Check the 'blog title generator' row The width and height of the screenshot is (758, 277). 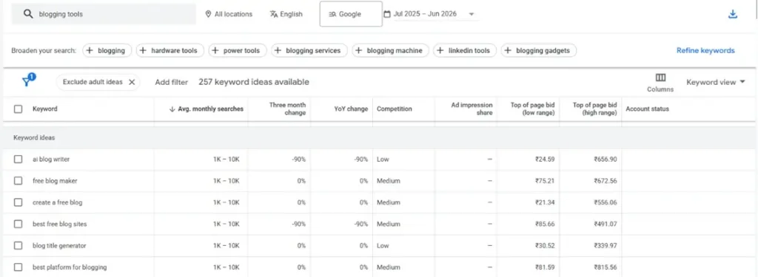(x=18, y=246)
